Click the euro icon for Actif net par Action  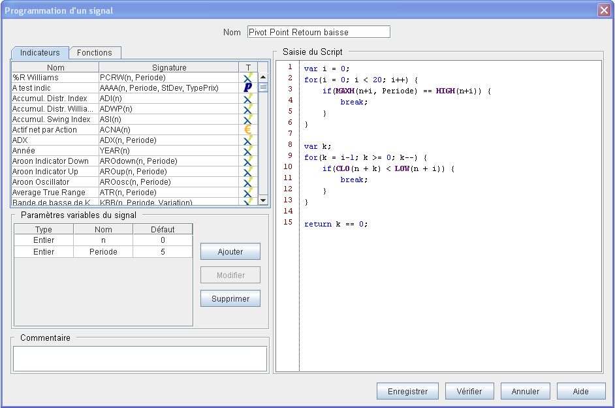coord(247,130)
